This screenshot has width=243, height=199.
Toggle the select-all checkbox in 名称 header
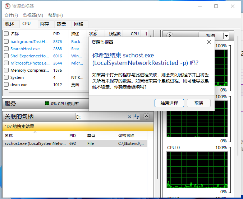[6, 33]
